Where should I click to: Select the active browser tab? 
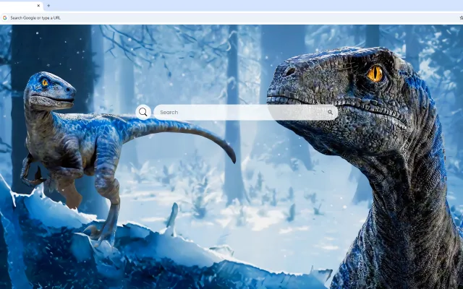coord(21,6)
